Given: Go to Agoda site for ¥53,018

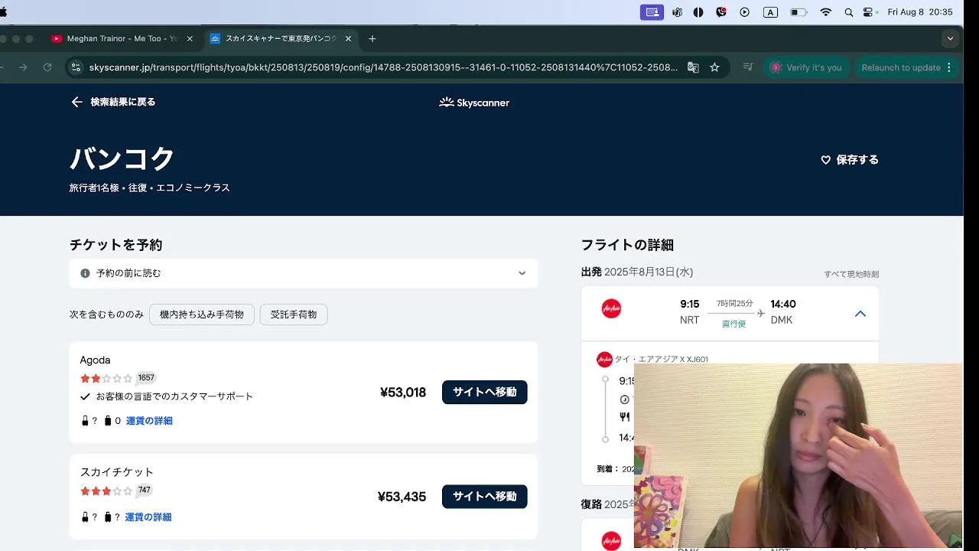Looking at the screenshot, I should (484, 392).
